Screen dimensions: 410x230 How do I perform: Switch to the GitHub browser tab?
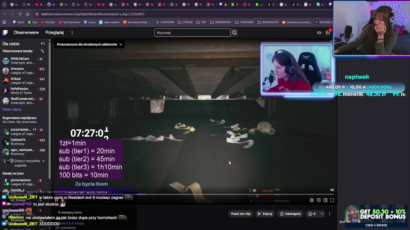coord(51,4)
